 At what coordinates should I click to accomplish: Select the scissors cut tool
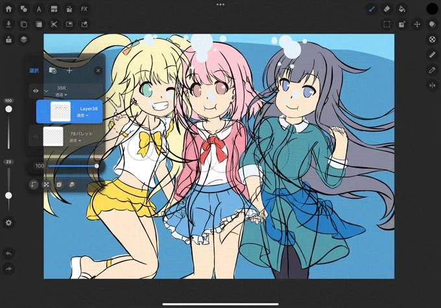pyautogui.click(x=54, y=24)
